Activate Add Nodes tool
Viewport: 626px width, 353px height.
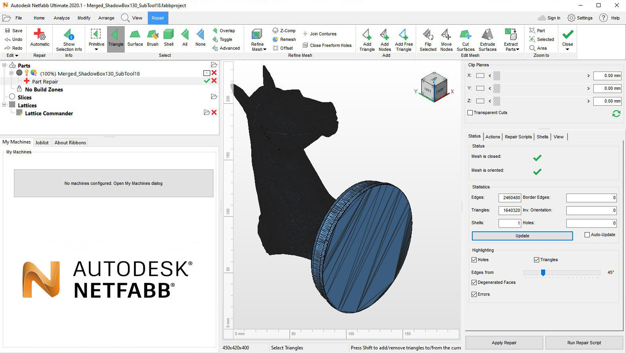(x=384, y=40)
